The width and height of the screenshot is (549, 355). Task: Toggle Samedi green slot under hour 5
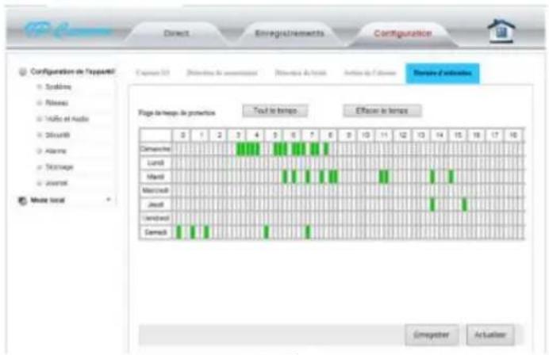coord(267,233)
